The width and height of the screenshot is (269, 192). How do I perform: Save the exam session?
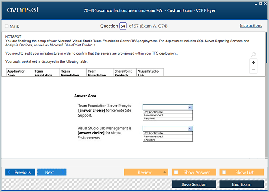pos(194,184)
